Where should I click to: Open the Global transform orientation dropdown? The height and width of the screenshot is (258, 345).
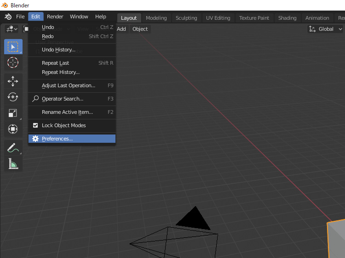(x=326, y=29)
